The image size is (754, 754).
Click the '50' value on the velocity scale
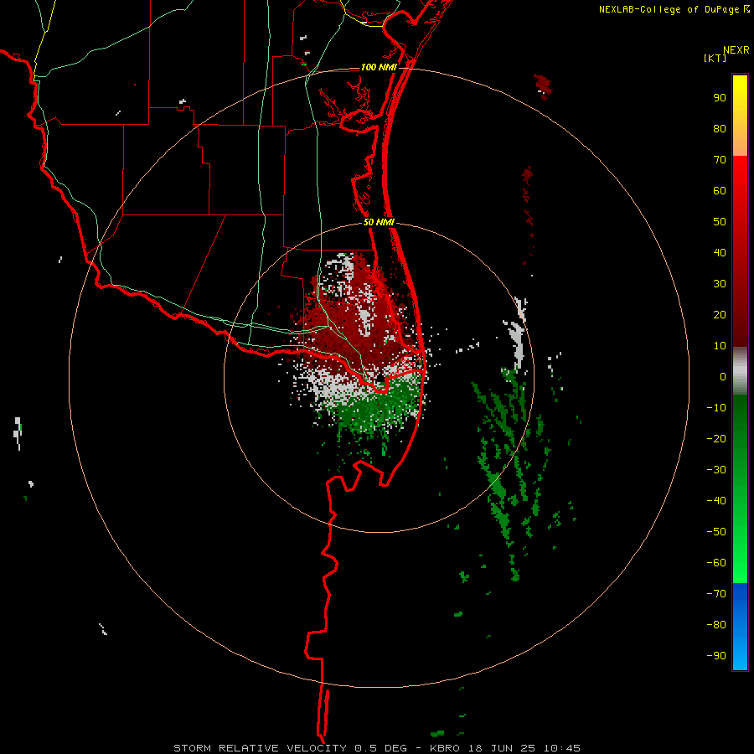[720, 222]
